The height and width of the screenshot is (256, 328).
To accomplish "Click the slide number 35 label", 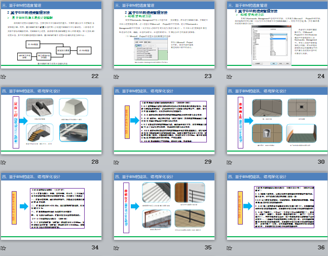I will 207,247.
